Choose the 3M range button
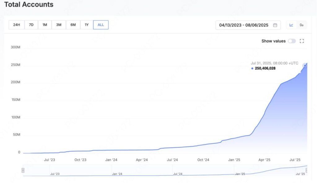 tap(59, 25)
